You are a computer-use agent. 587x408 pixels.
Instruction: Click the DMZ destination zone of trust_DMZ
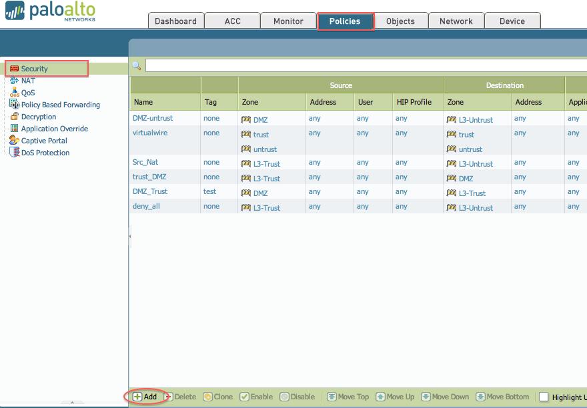coord(466,179)
